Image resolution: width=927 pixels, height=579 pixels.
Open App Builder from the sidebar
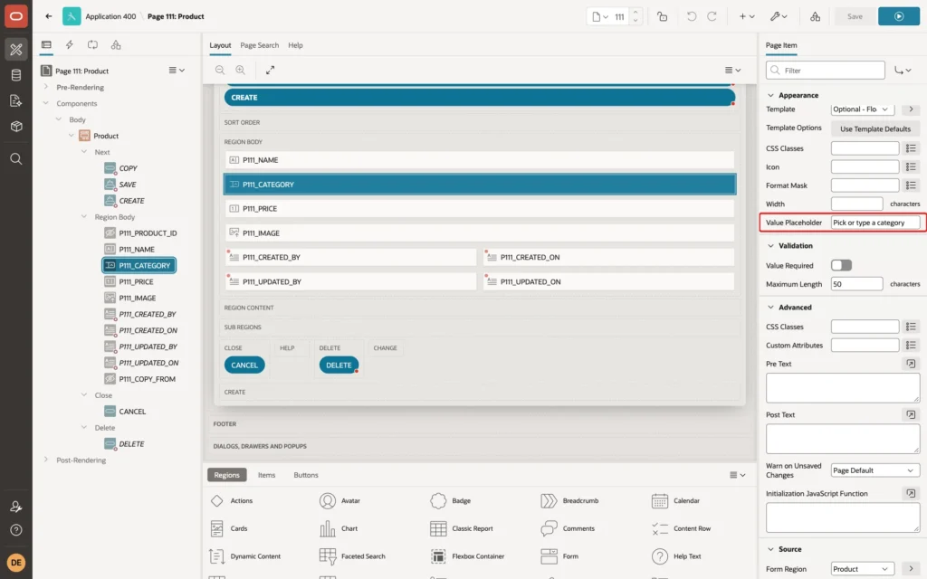pos(16,50)
